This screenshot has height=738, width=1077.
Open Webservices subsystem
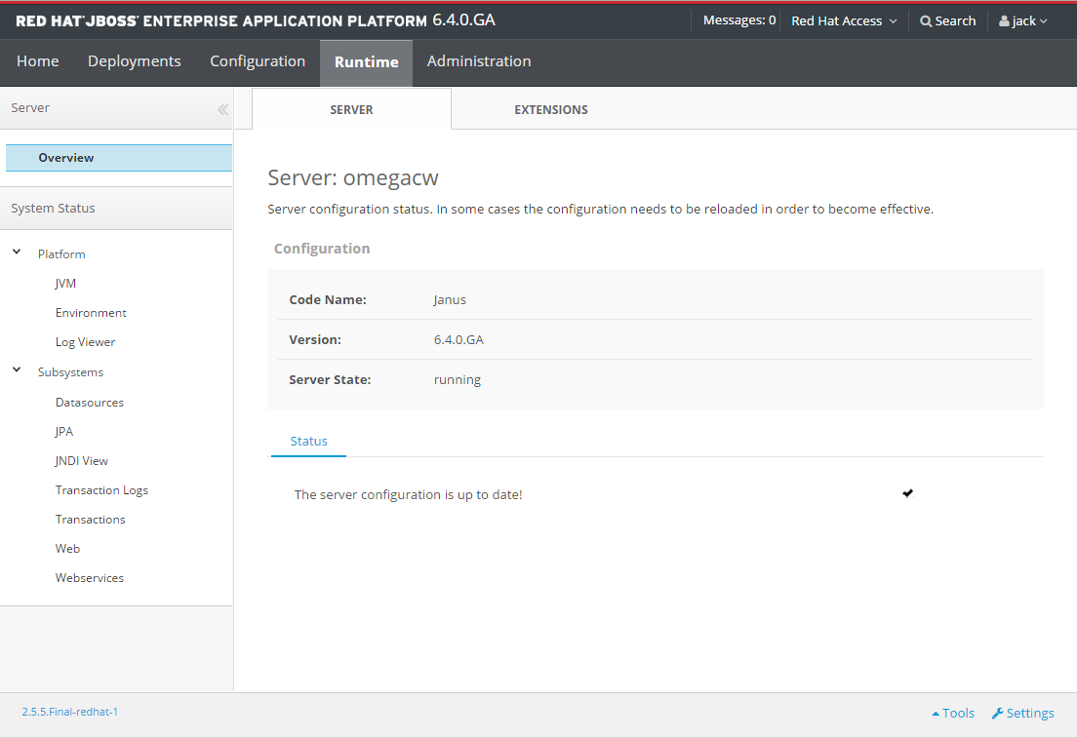[x=90, y=578]
